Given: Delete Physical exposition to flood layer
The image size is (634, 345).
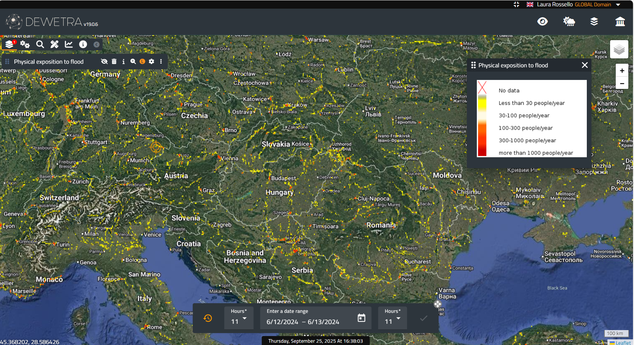Looking at the screenshot, I should tap(114, 62).
